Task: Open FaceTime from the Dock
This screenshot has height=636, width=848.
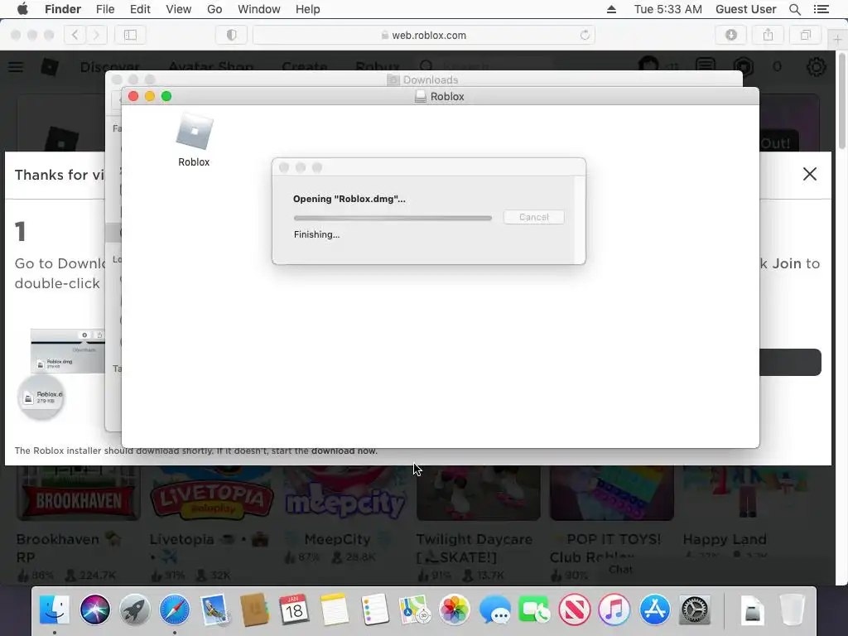Action: pyautogui.click(x=534, y=609)
